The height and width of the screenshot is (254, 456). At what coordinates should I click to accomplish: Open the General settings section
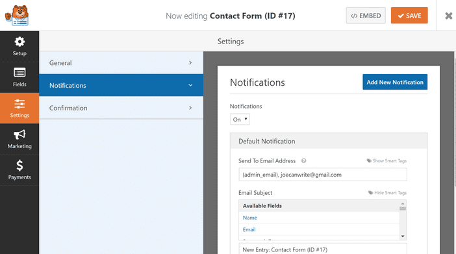coord(121,63)
